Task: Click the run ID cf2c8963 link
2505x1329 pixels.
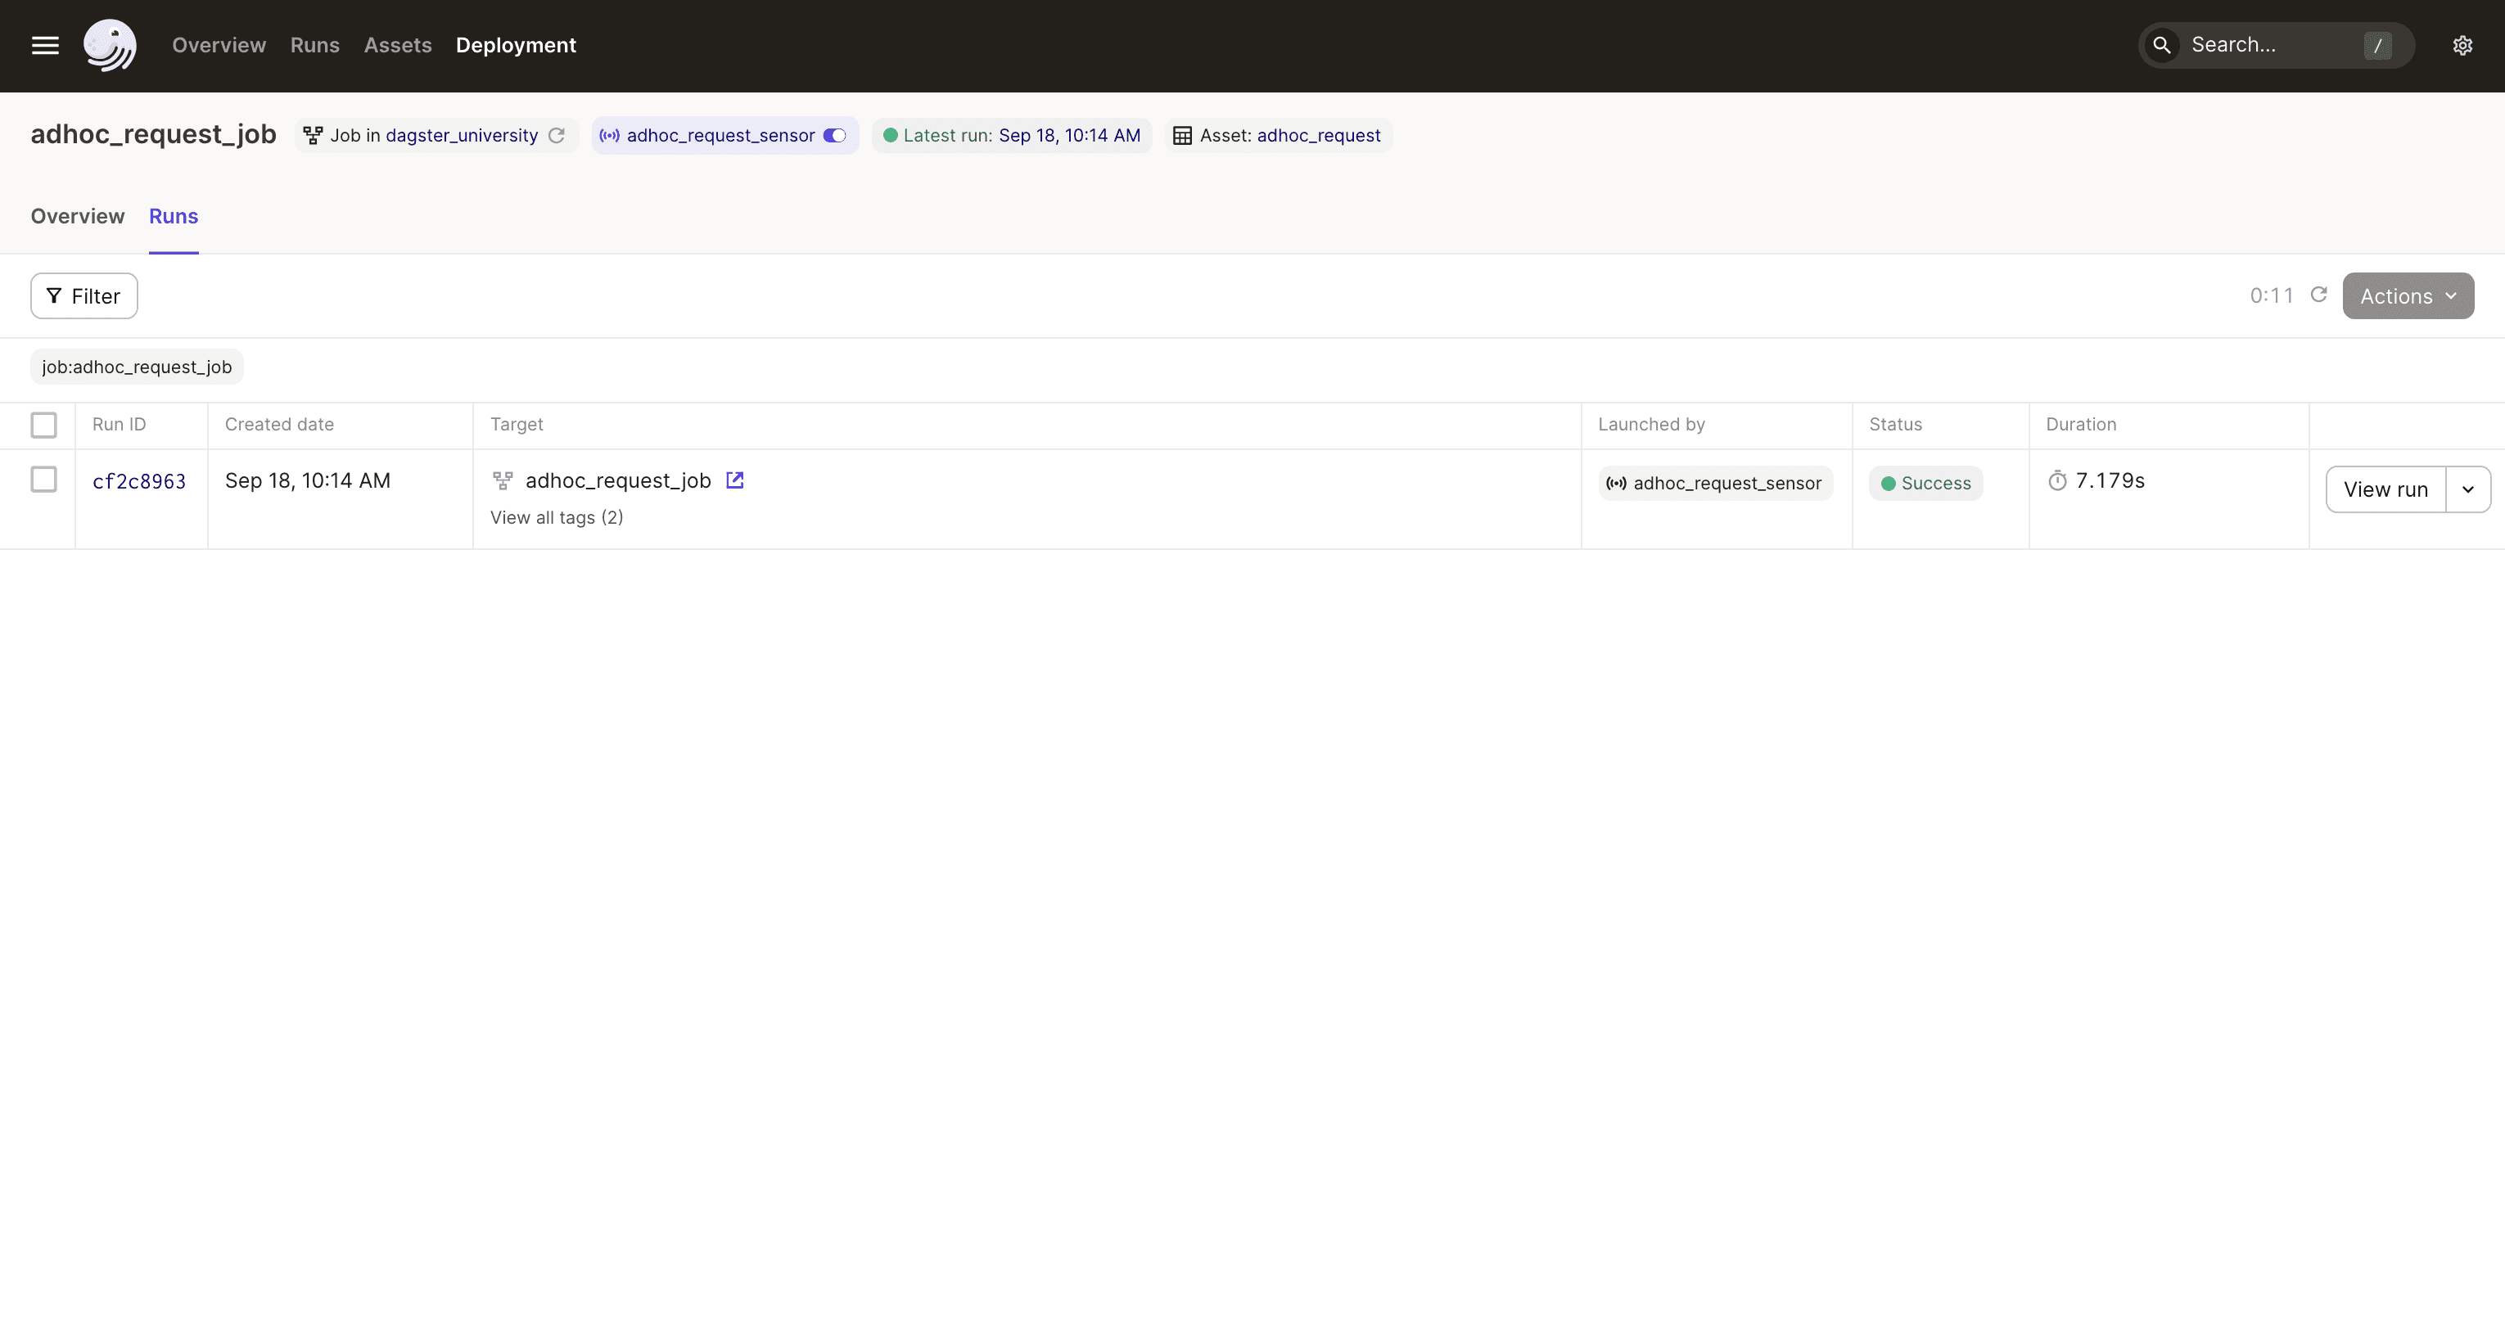Action: click(x=139, y=480)
